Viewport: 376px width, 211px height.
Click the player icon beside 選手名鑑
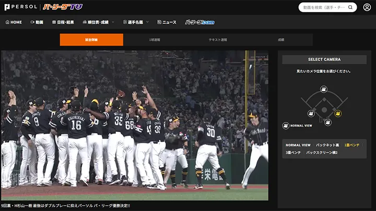[125, 22]
